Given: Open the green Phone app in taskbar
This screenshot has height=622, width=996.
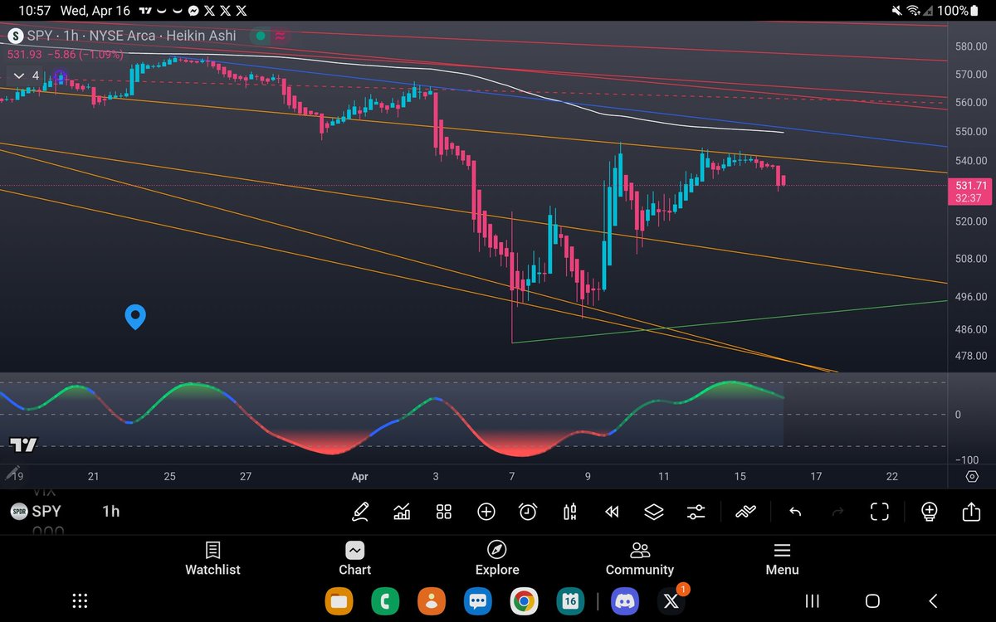Looking at the screenshot, I should point(385,601).
